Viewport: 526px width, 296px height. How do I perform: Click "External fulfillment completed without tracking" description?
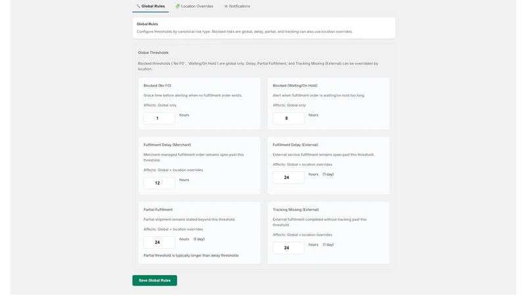pyautogui.click(x=320, y=222)
